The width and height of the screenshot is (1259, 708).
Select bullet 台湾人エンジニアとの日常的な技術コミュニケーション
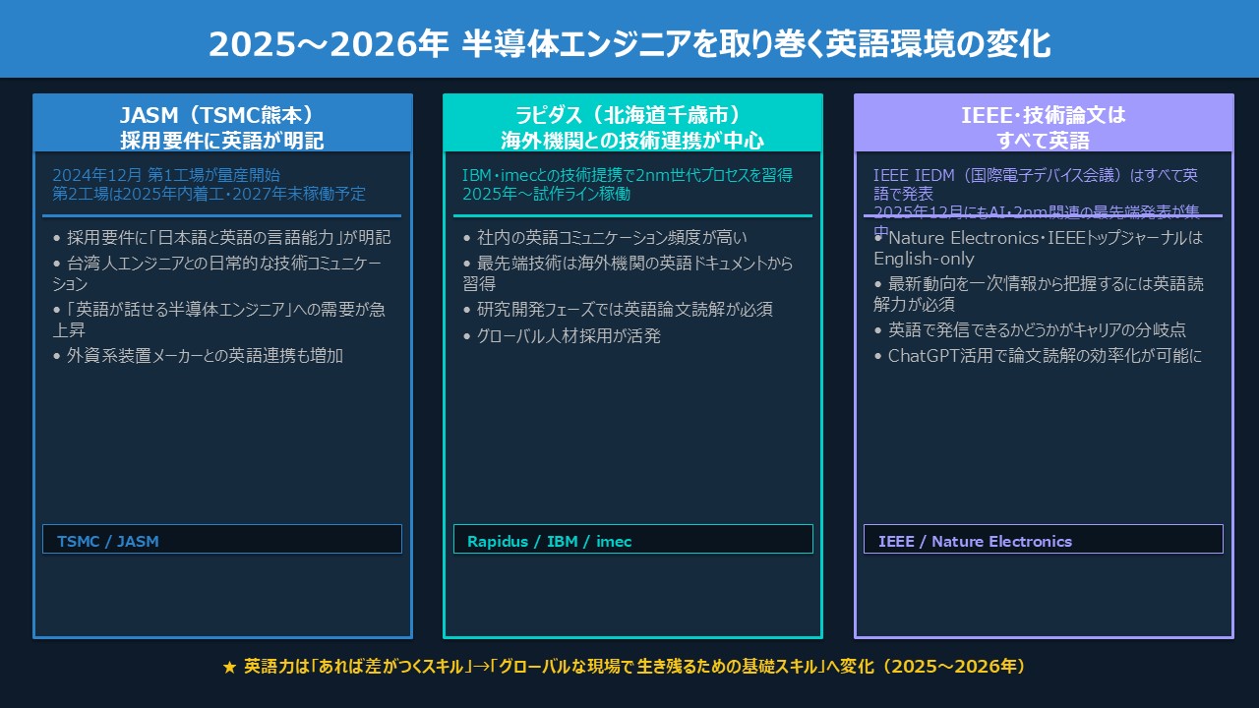[x=217, y=273]
